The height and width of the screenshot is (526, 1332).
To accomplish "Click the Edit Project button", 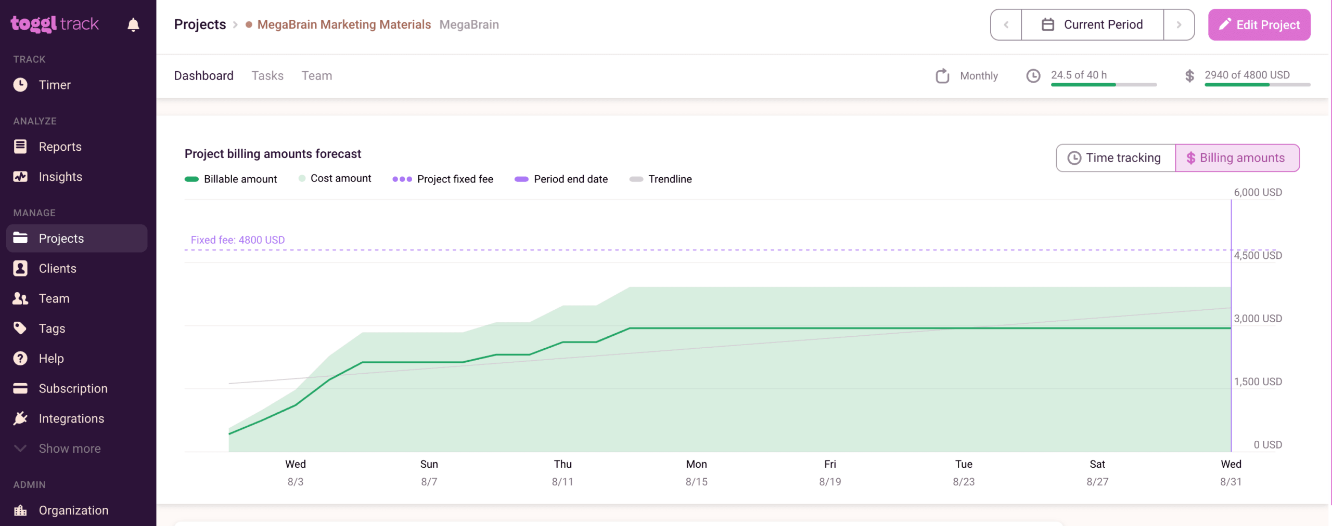I will tap(1259, 24).
